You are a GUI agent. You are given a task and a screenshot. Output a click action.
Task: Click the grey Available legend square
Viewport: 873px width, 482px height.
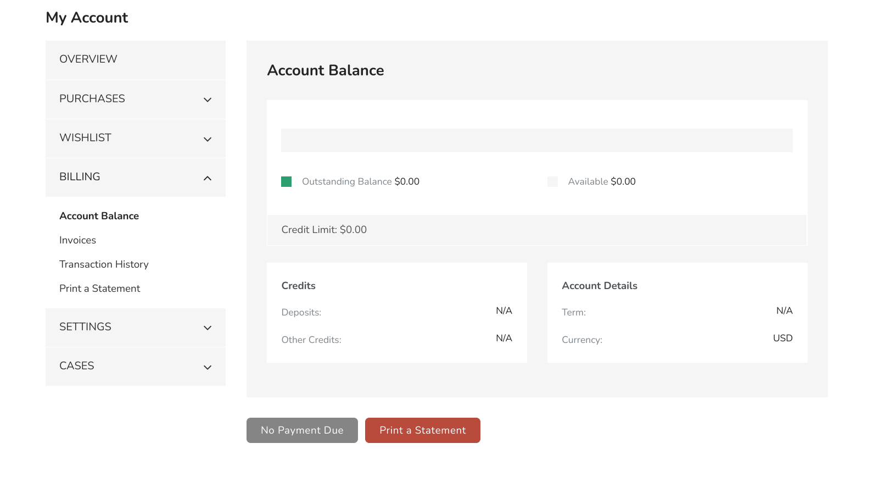pyautogui.click(x=552, y=182)
